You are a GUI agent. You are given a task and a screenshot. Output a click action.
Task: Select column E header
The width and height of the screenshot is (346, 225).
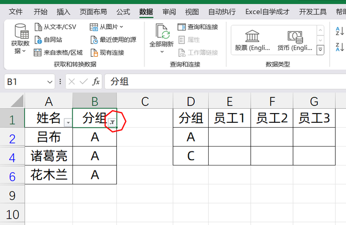[x=229, y=101]
